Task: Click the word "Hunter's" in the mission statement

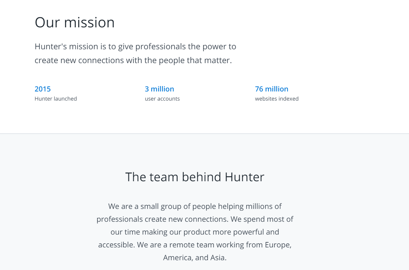Action: (x=51, y=47)
